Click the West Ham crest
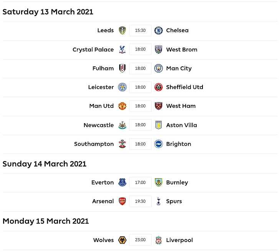The height and width of the screenshot is (252, 280). click(x=158, y=106)
